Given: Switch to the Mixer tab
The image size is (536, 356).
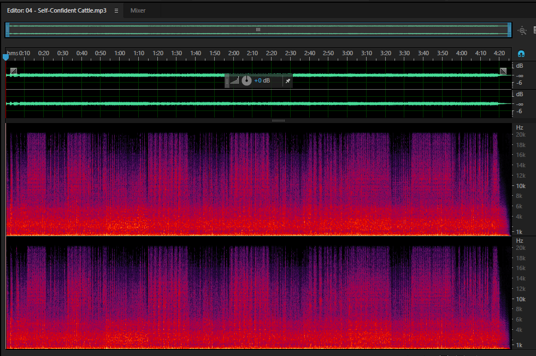Looking at the screenshot, I should [x=138, y=10].
